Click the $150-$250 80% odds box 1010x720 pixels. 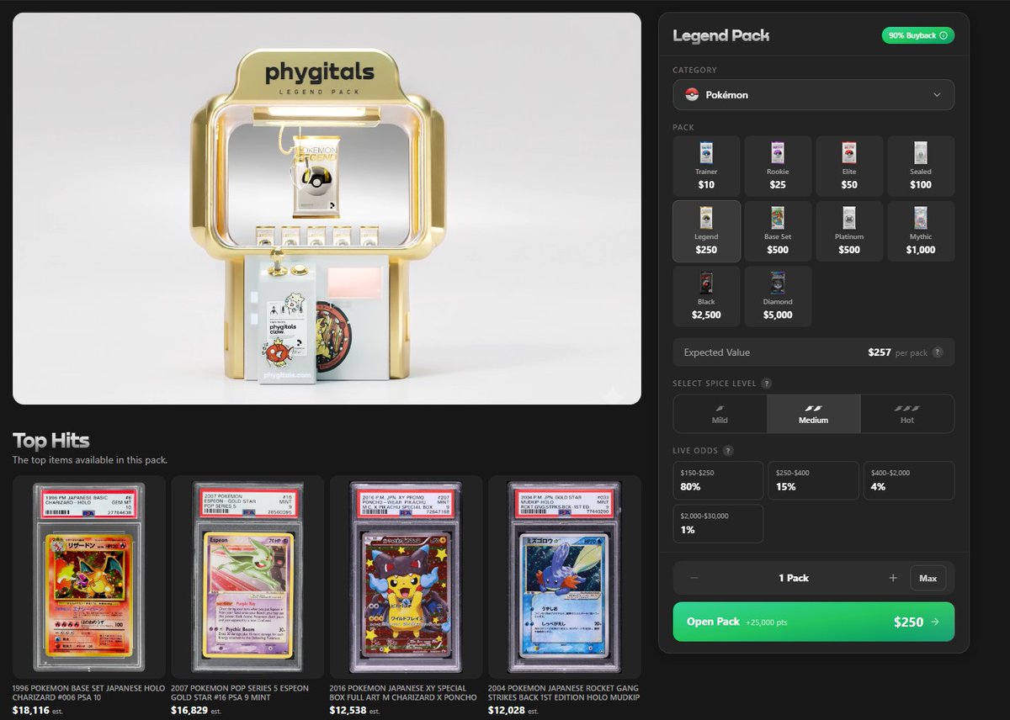point(718,480)
